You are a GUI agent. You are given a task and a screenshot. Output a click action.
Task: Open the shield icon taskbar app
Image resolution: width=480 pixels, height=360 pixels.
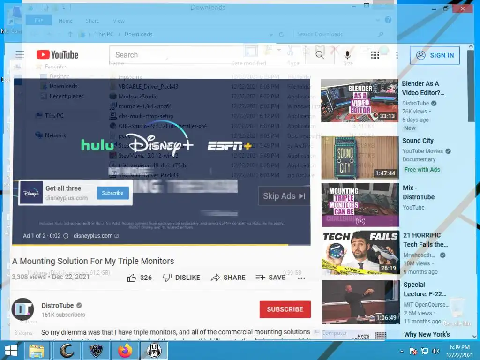click(96, 351)
